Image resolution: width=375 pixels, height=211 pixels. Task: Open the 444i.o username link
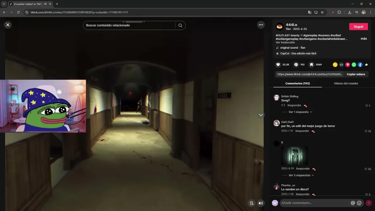coord(292,25)
